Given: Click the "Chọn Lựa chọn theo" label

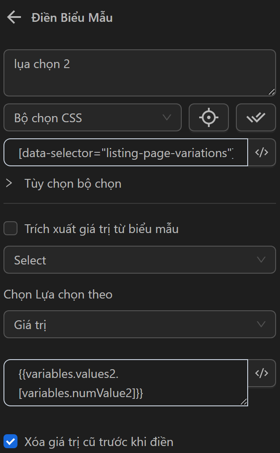Looking at the screenshot, I should 58,295.
